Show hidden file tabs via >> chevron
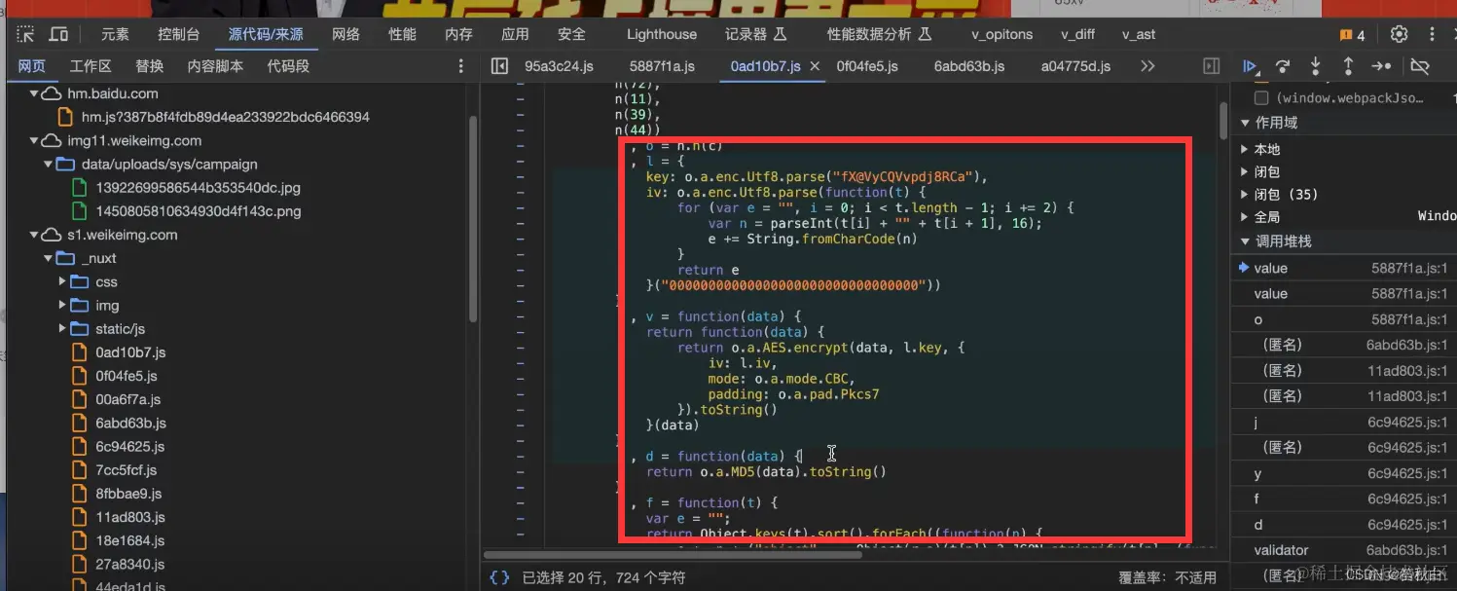The width and height of the screenshot is (1457, 591). [x=1147, y=66]
